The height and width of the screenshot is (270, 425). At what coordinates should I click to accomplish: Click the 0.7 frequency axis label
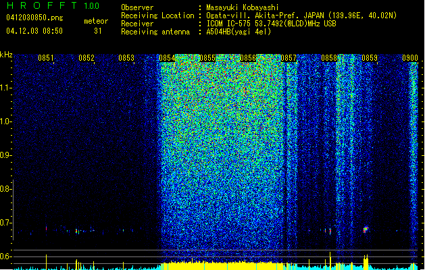(x=5, y=223)
